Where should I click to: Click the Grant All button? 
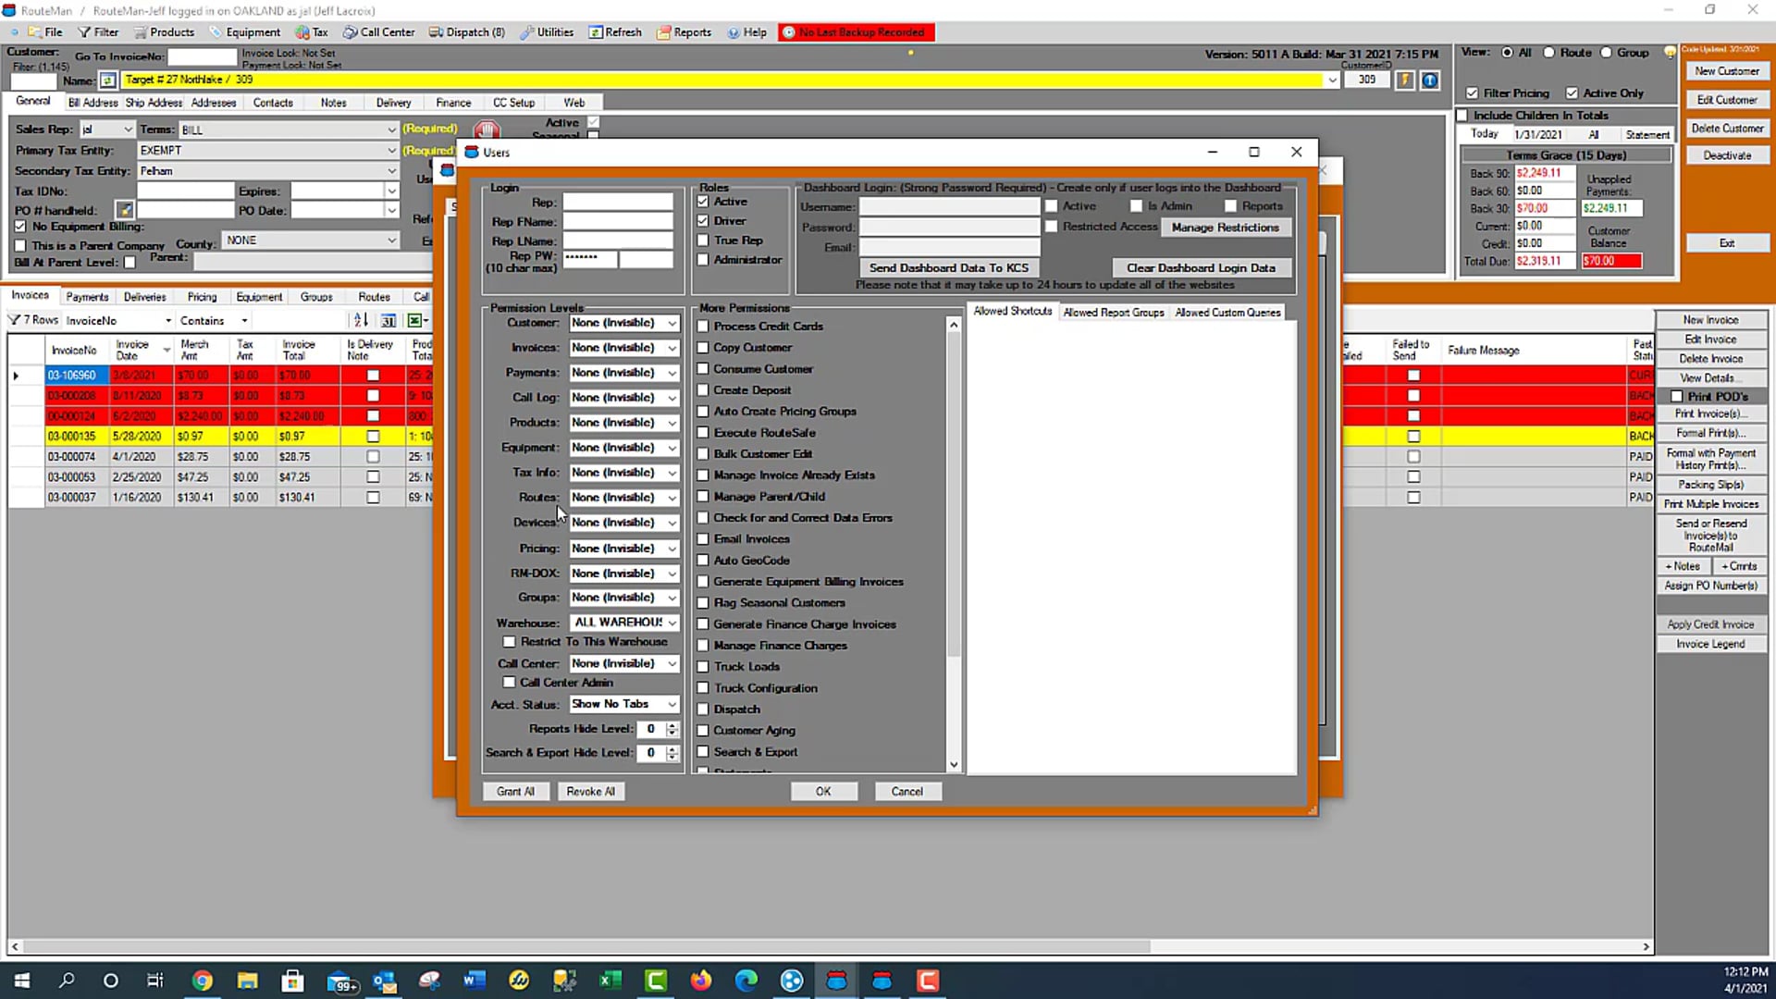[515, 792]
